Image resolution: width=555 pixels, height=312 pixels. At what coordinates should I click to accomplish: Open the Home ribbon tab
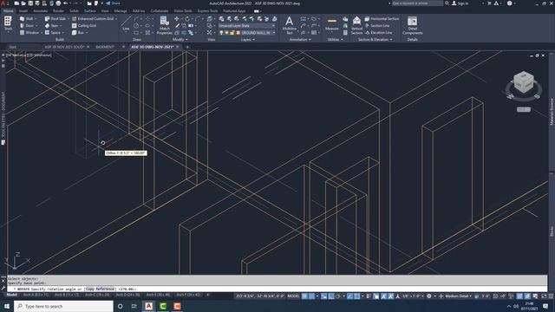click(x=8, y=11)
